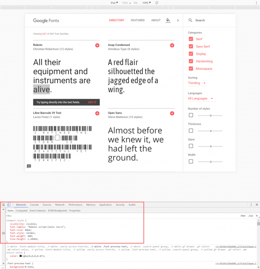Open the DOM Breakpoints sub-tab

[58, 211]
